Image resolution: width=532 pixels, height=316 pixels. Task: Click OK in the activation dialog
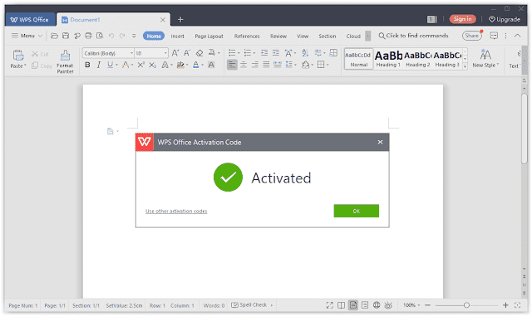click(357, 211)
